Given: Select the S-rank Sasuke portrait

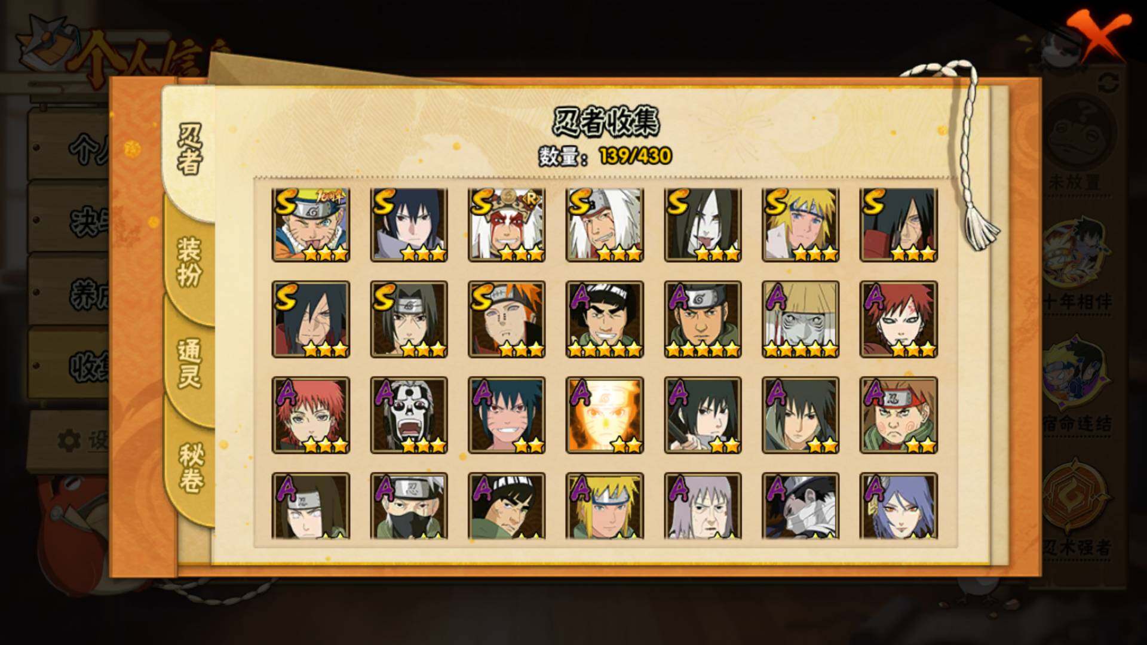Looking at the screenshot, I should 409,225.
